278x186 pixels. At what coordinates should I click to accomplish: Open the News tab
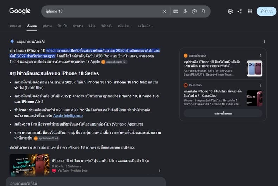click(78, 26)
